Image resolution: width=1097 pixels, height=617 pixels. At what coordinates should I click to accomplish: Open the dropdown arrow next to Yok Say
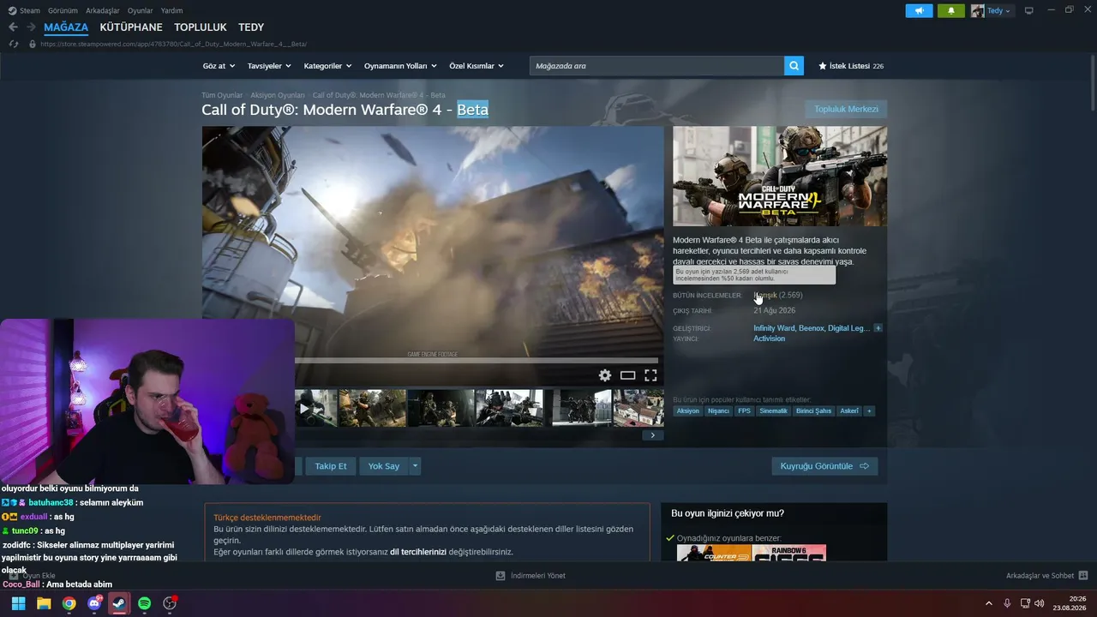[x=415, y=466]
